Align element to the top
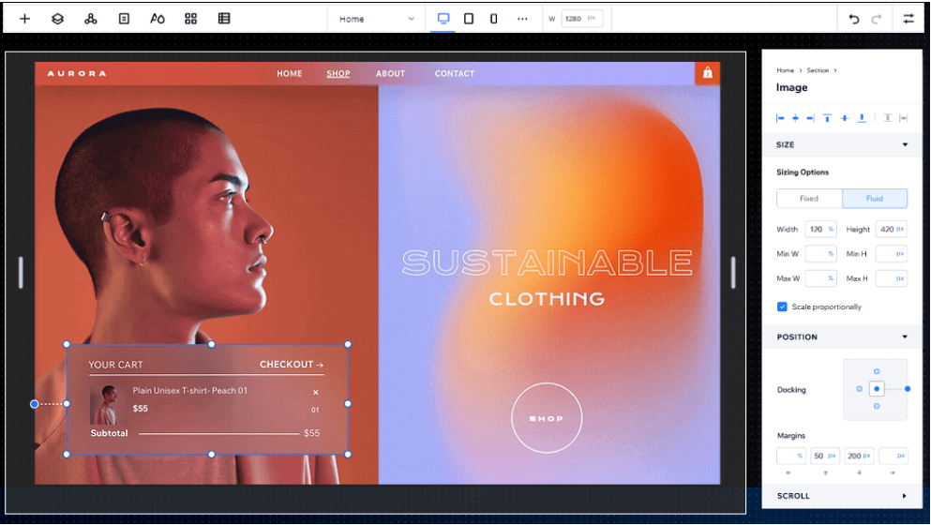The height and width of the screenshot is (525, 931). [x=827, y=118]
